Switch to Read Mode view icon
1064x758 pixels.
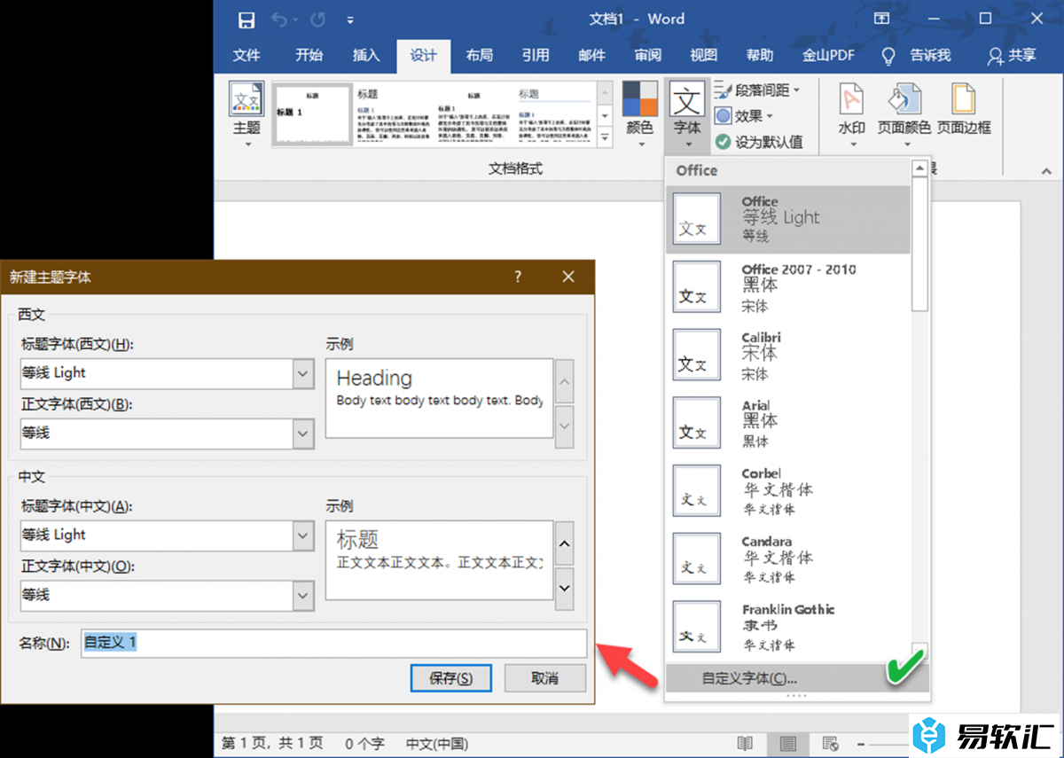[x=745, y=743]
